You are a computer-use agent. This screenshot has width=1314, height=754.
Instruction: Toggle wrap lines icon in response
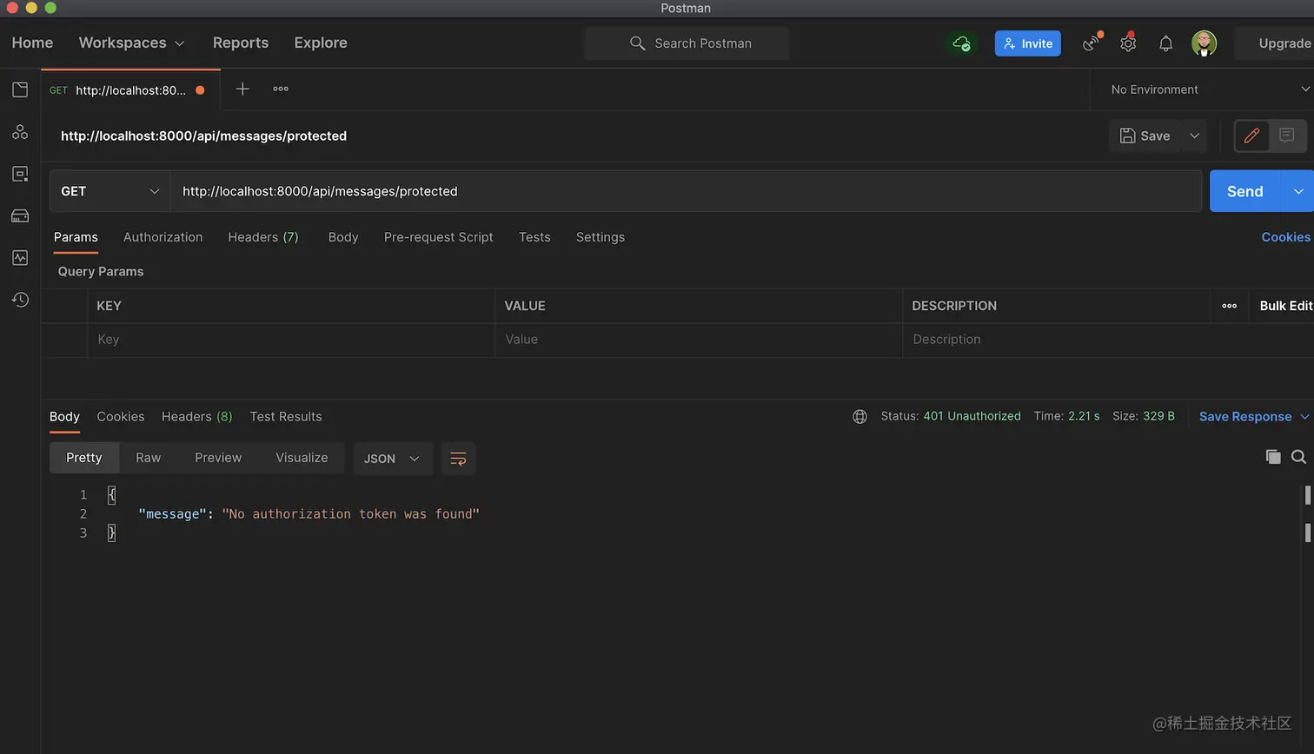click(458, 459)
